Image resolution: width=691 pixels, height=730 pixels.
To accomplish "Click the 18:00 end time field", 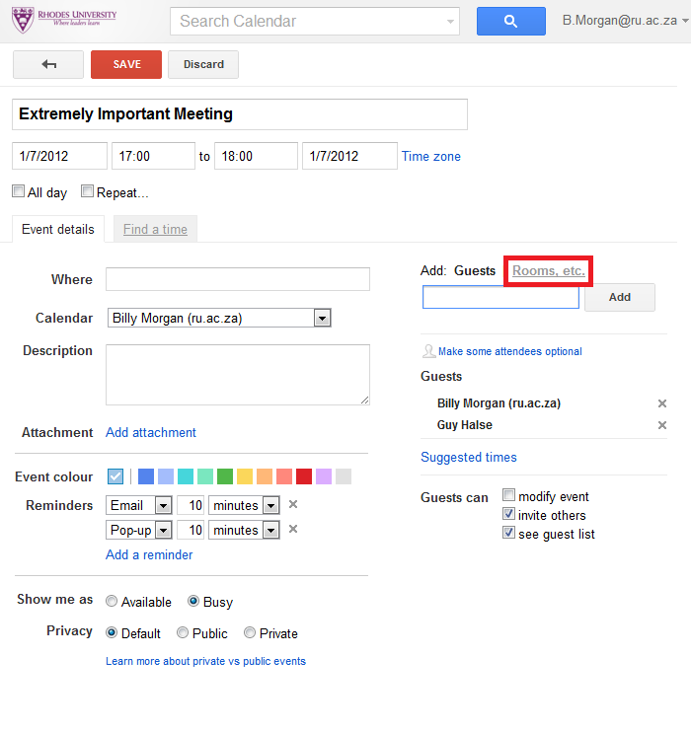I will 256,156.
